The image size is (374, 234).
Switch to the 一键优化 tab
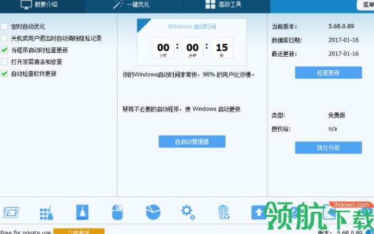[x=132, y=6]
